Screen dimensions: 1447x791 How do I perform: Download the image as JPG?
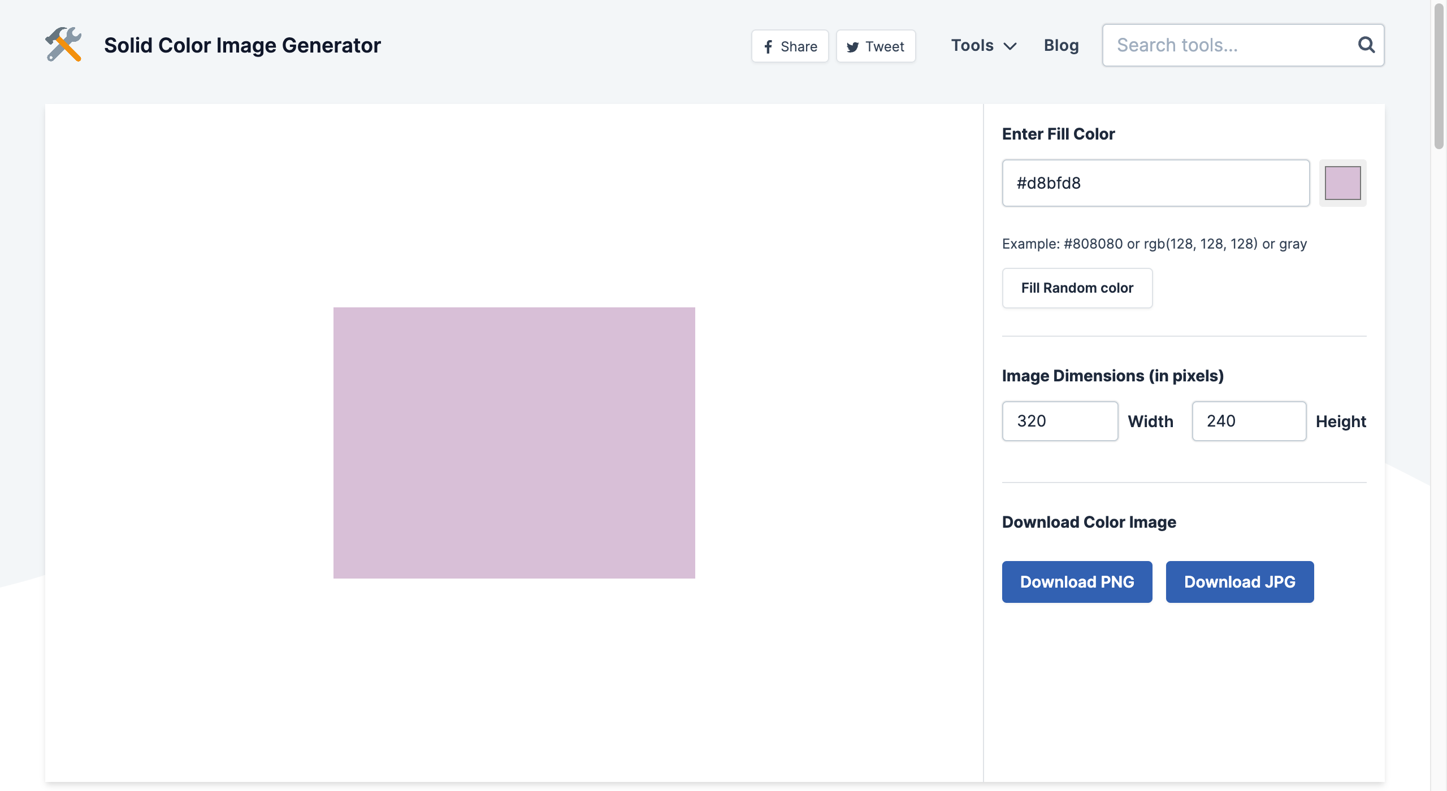[1240, 582]
